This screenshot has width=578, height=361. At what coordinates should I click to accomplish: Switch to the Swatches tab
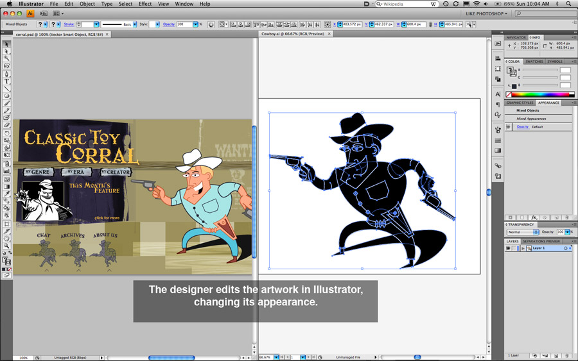pos(534,62)
